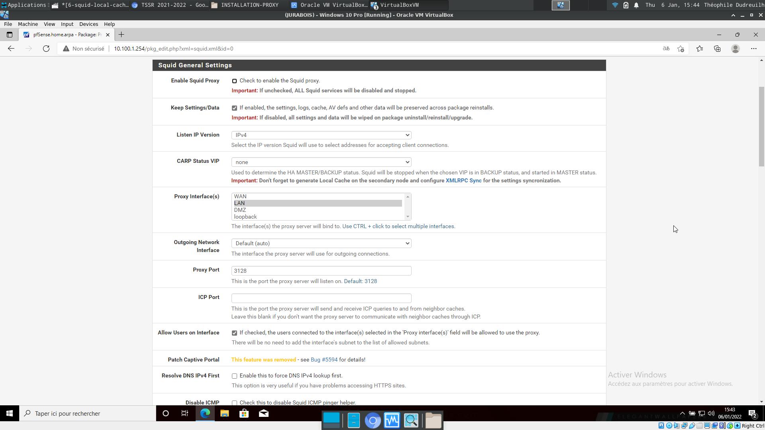Click the Edge browser refresh icon

pyautogui.click(x=46, y=49)
